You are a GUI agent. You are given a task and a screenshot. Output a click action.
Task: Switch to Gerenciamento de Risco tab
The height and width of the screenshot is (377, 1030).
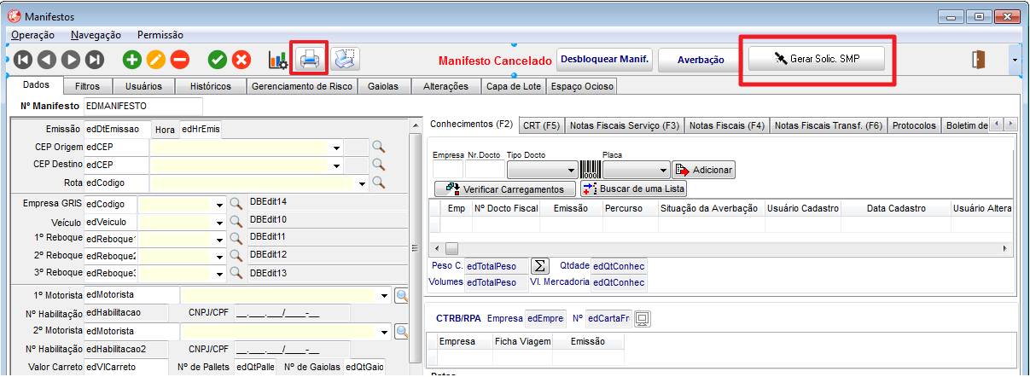click(302, 86)
